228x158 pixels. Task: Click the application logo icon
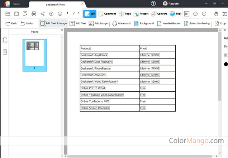(x=7, y=4)
